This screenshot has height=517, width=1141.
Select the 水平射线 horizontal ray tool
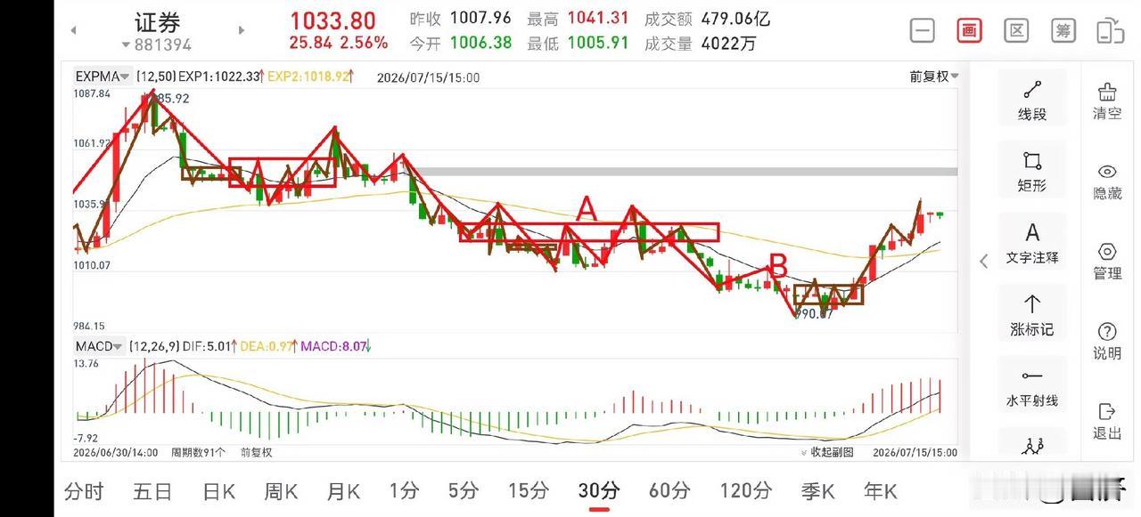(x=1032, y=387)
